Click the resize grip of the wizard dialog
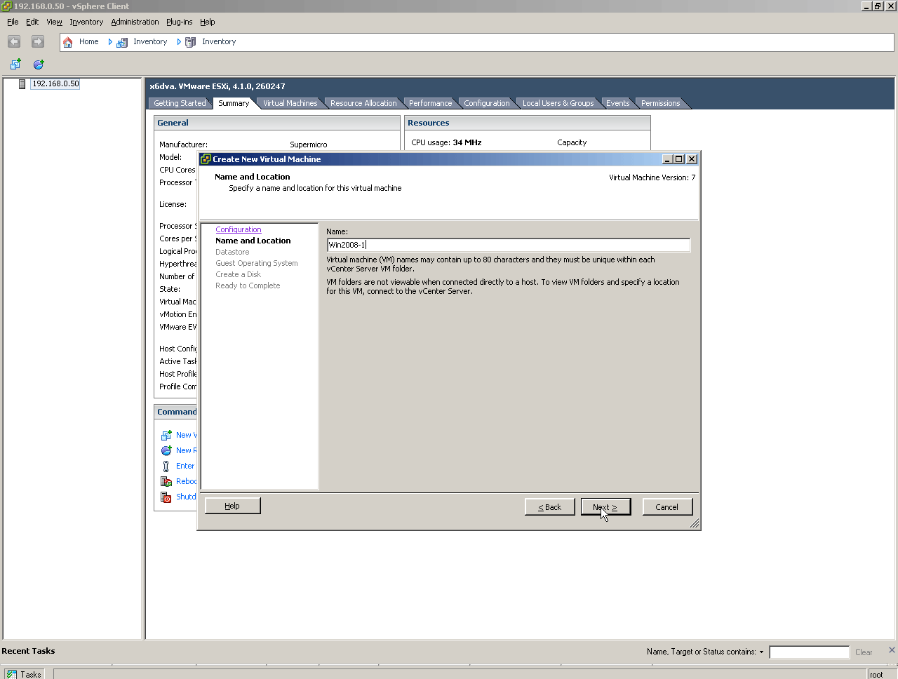This screenshot has width=898, height=679. click(695, 523)
